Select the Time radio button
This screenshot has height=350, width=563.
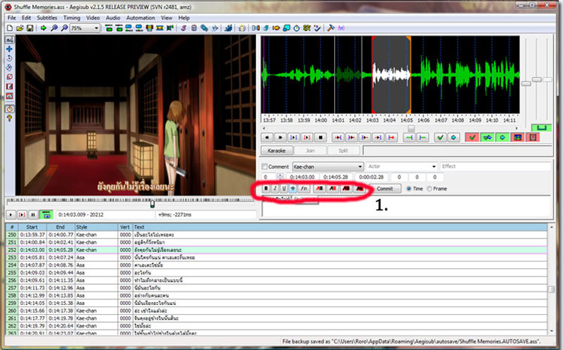pos(408,189)
